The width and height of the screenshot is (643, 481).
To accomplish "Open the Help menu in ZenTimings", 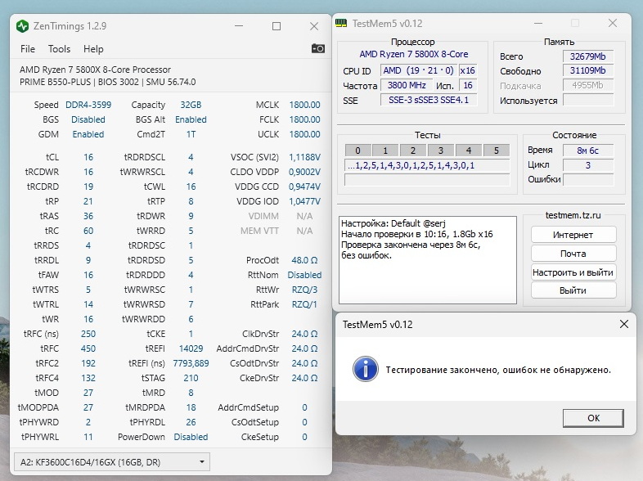I will coord(93,49).
